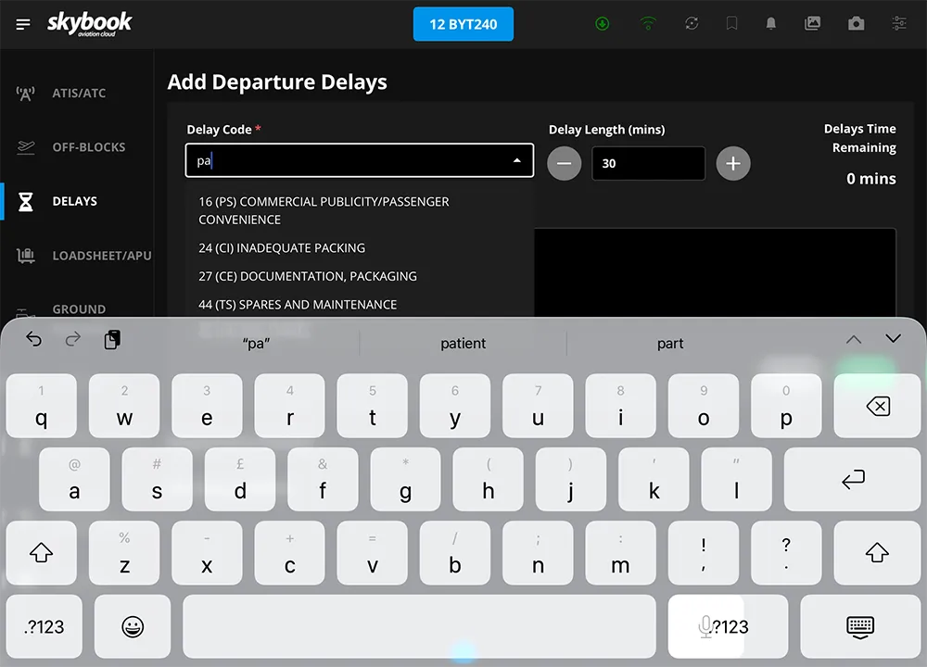Open the hamburger menu next to skybook
The image size is (927, 667).
(23, 24)
